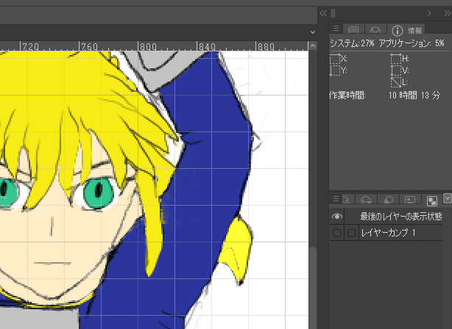Click the double-right arrows at dock top
The width and height of the screenshot is (452, 329).
point(445,12)
